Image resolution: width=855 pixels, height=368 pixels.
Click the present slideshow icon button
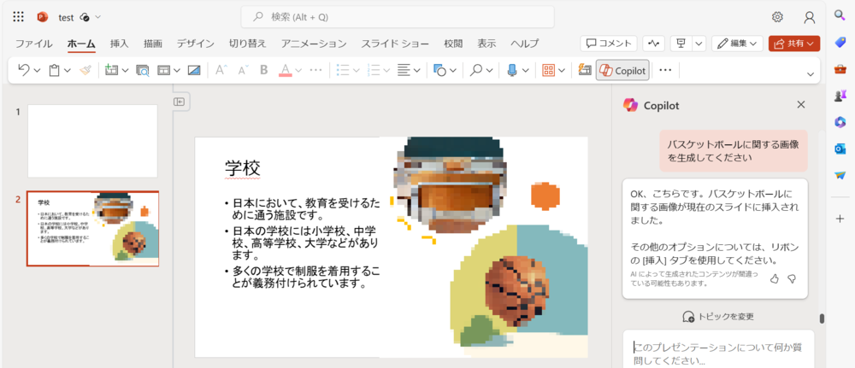coord(681,44)
